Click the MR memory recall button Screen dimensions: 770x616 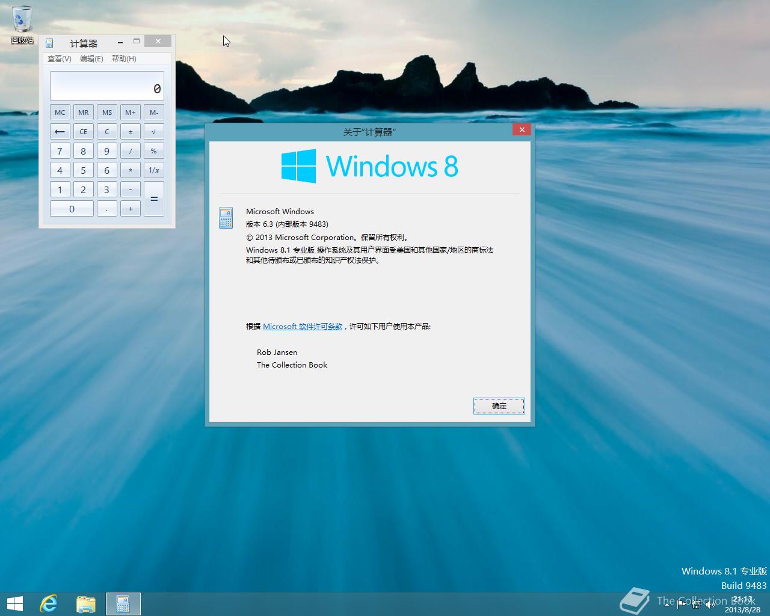point(84,112)
